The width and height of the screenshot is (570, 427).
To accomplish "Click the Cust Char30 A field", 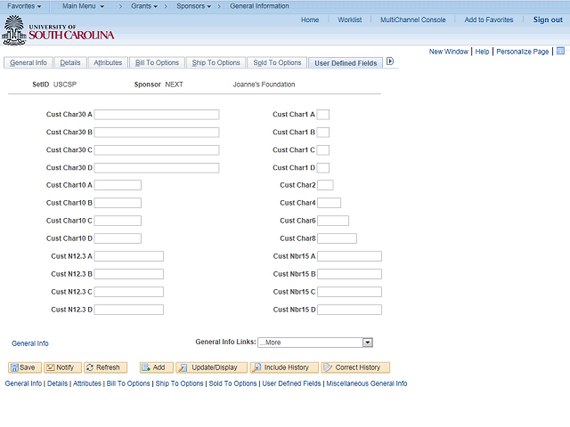I will pos(157,115).
